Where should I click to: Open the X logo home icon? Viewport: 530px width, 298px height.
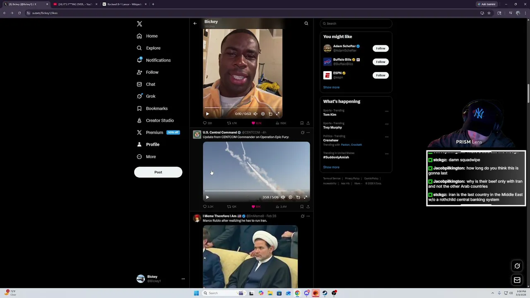(x=140, y=24)
